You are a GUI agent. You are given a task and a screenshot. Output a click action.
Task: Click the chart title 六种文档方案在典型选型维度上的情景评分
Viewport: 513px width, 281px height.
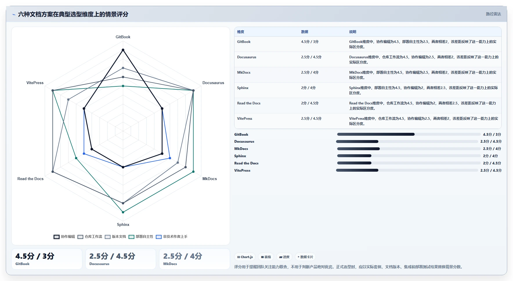(73, 14)
